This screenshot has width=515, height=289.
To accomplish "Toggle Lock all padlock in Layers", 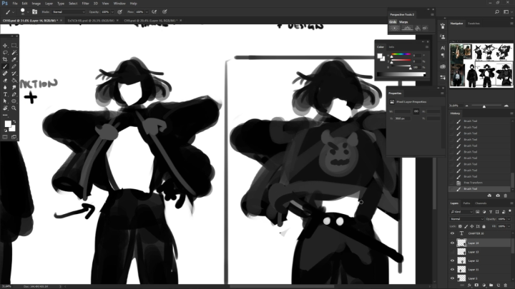I will point(484,226).
